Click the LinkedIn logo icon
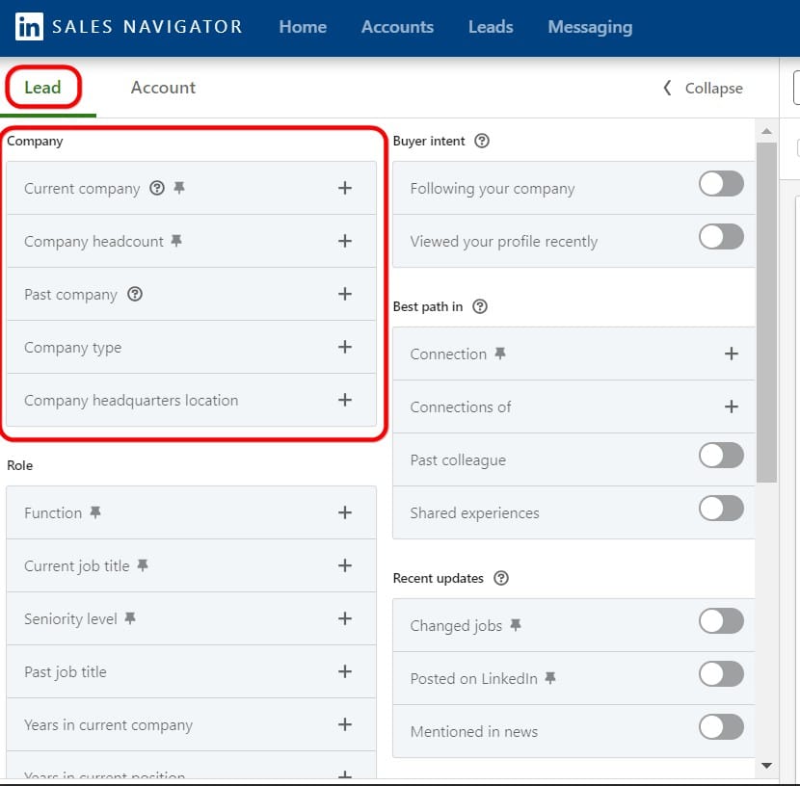 coord(29,27)
